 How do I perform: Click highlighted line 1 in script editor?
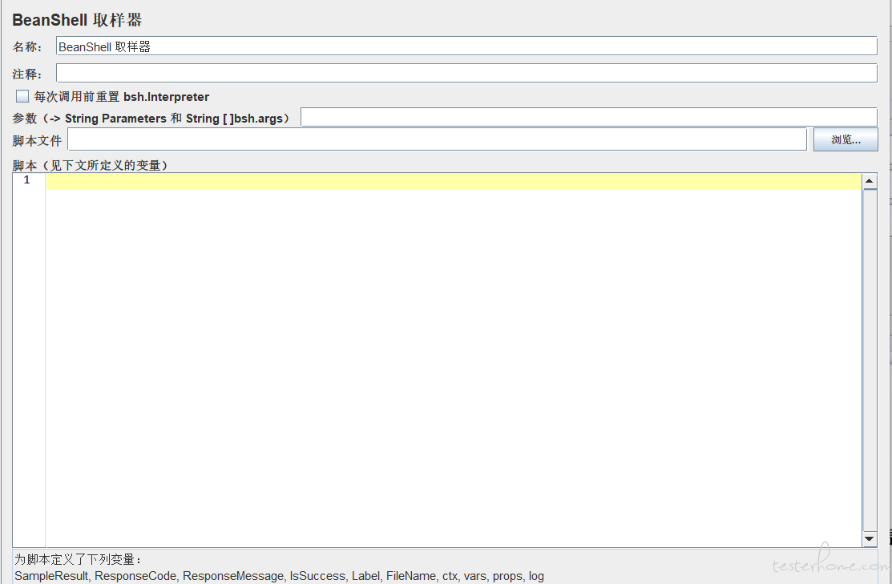(x=453, y=182)
